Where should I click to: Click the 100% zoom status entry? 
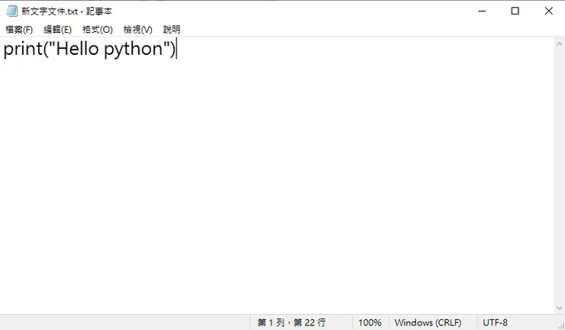[370, 322]
